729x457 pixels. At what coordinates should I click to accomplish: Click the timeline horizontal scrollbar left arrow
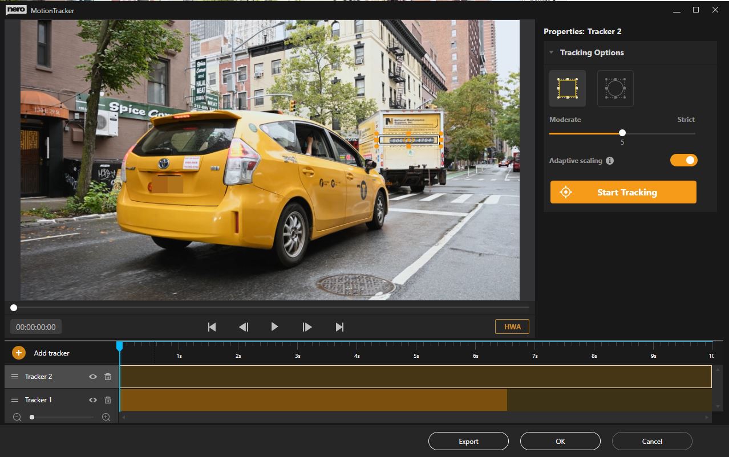pos(123,417)
